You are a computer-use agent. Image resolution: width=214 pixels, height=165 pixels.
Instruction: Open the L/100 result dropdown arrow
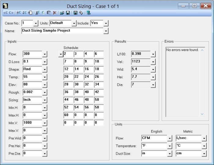click(153, 54)
